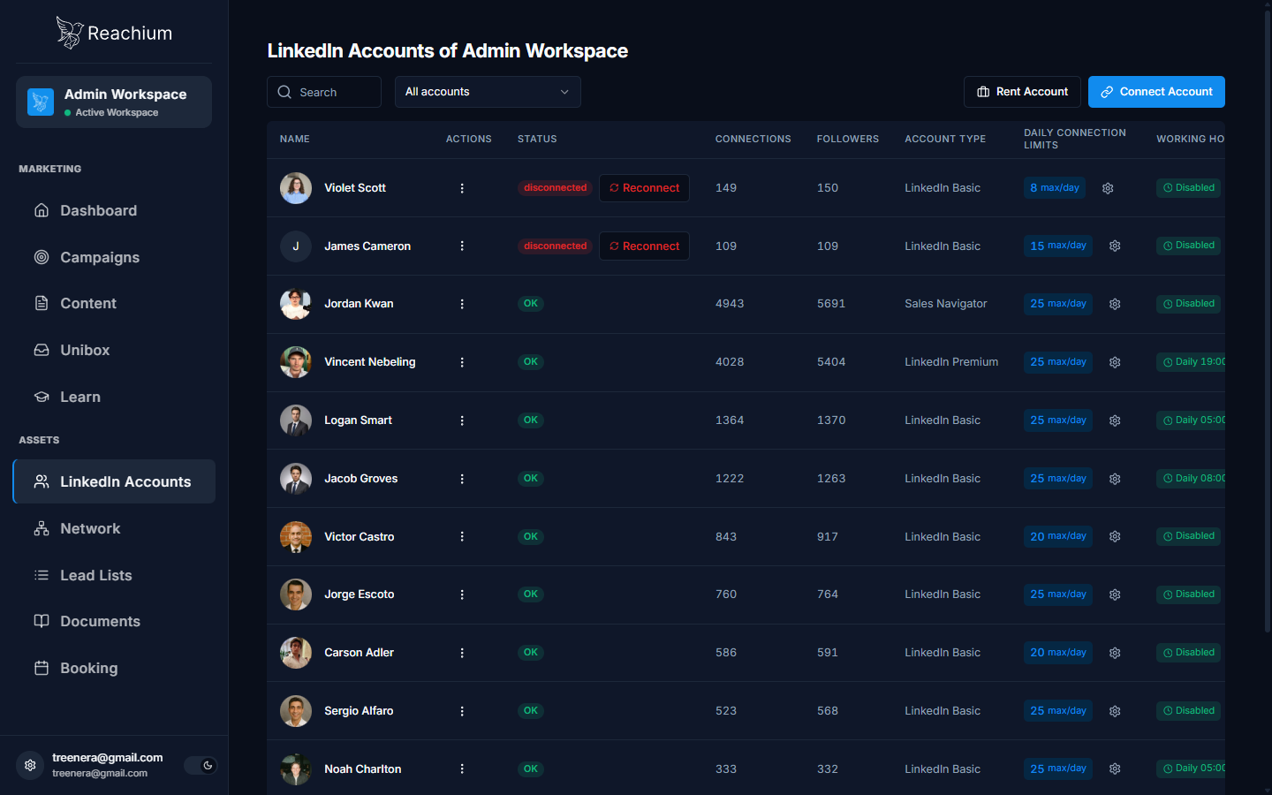Click the Search accounts field

[x=324, y=92]
